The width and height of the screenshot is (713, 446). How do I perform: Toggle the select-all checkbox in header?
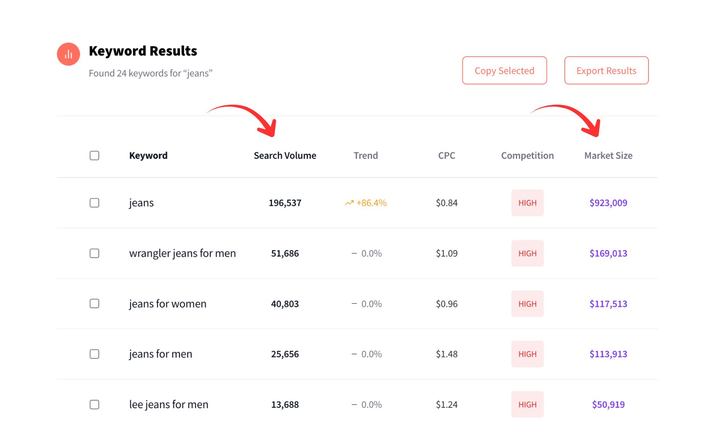[94, 156]
